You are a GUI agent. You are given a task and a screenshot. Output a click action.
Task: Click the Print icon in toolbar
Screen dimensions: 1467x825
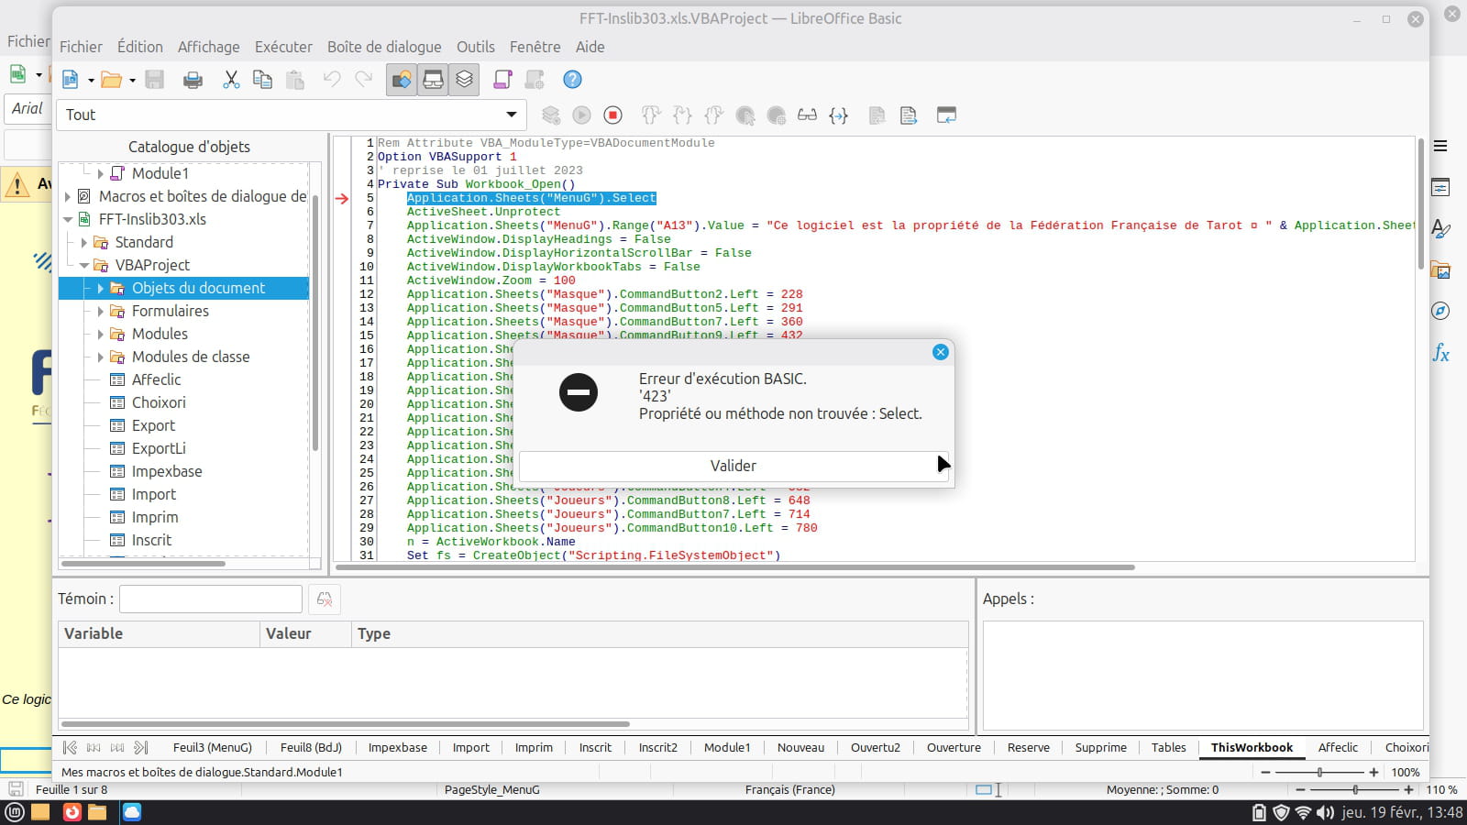tap(193, 80)
